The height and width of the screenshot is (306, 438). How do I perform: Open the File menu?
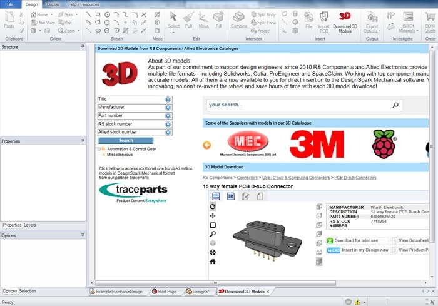pos(10,4)
